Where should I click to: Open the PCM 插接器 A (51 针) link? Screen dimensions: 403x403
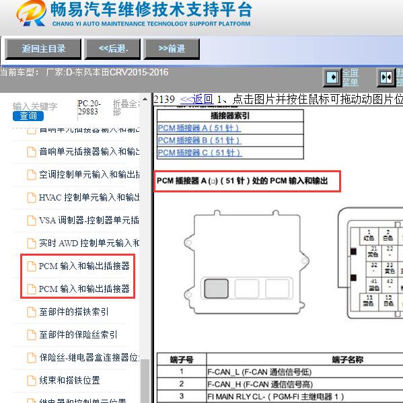click(x=199, y=128)
